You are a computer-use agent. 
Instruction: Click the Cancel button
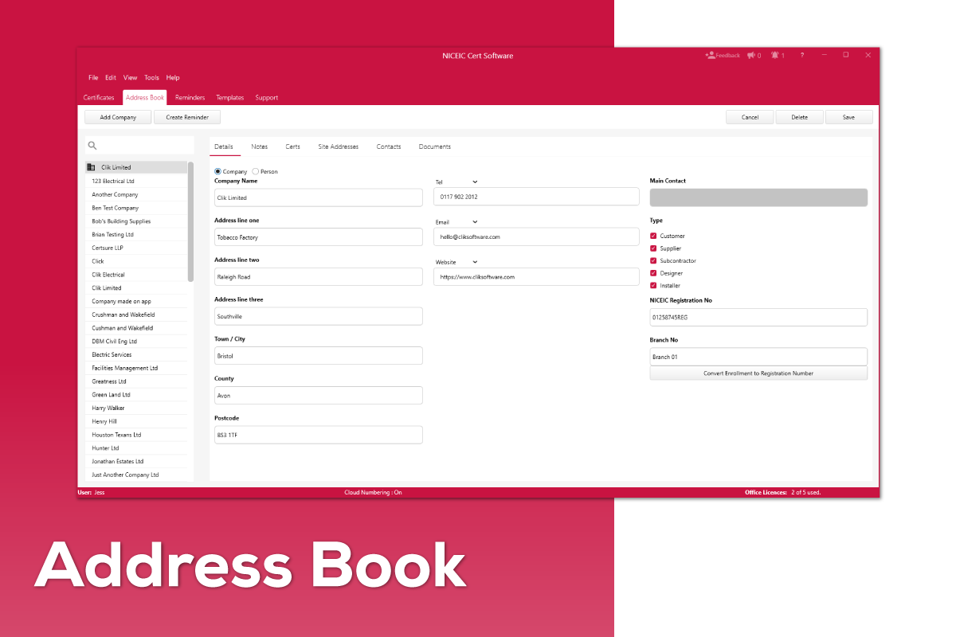(x=750, y=117)
